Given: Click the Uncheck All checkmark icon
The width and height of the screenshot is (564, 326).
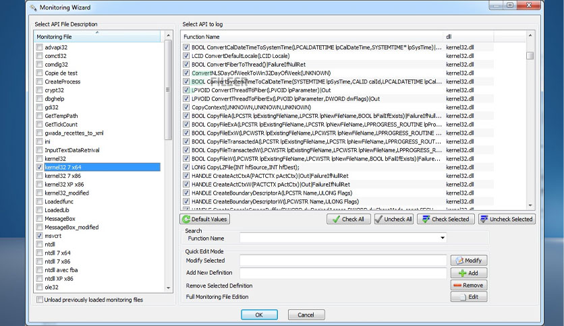Looking at the screenshot, I should pyautogui.click(x=378, y=219).
